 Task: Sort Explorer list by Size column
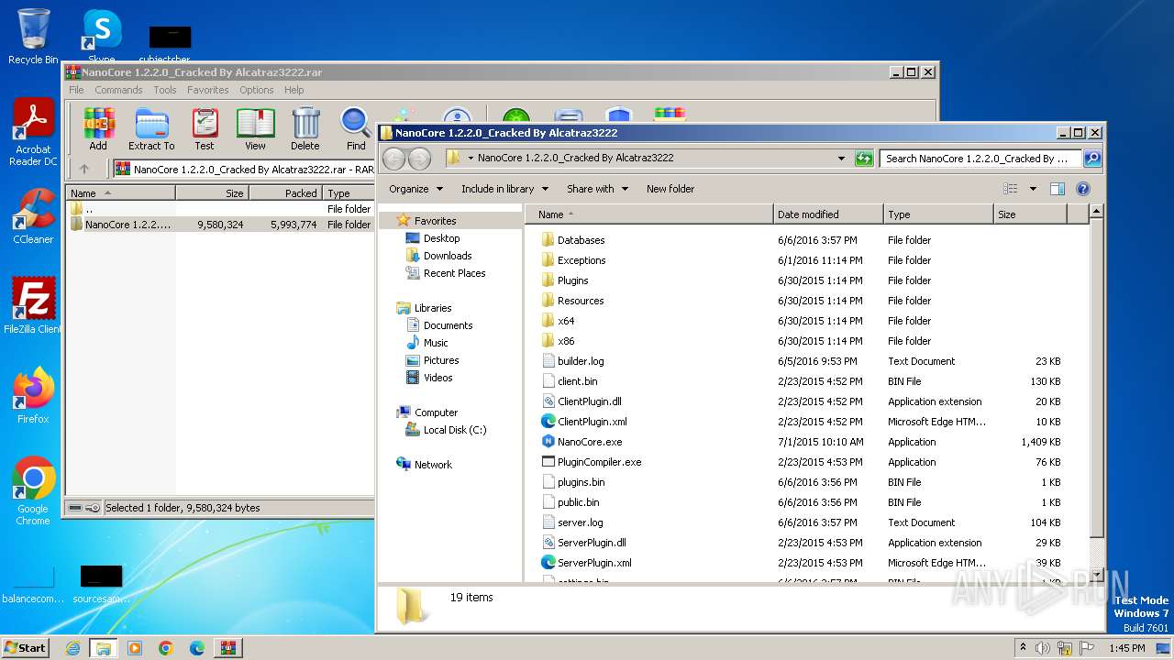[x=1030, y=214]
